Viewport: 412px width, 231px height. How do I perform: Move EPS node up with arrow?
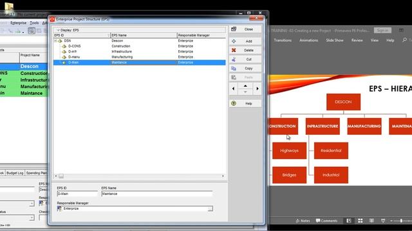point(245,86)
